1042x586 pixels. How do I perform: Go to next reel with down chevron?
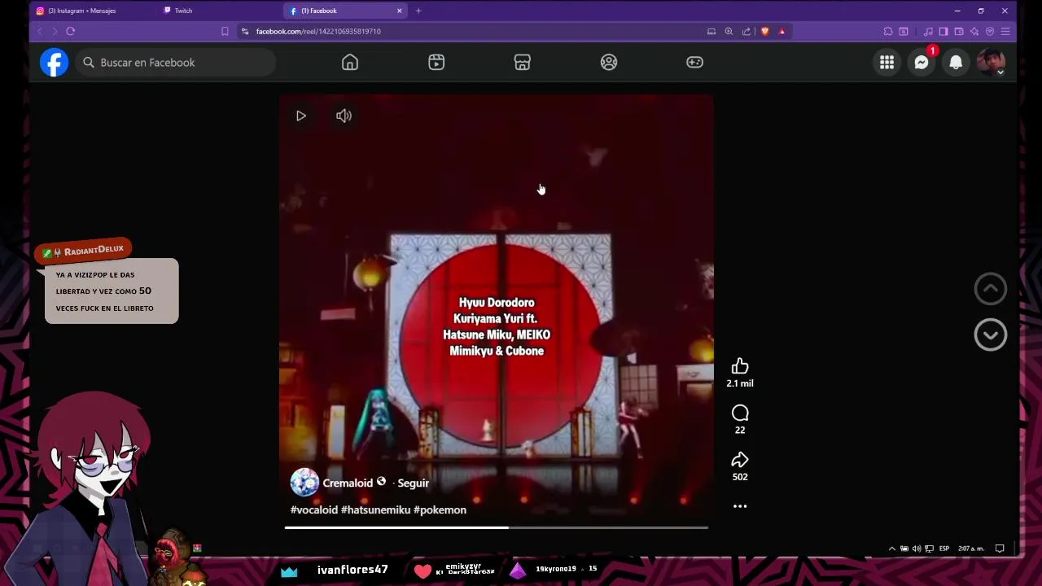coord(991,335)
